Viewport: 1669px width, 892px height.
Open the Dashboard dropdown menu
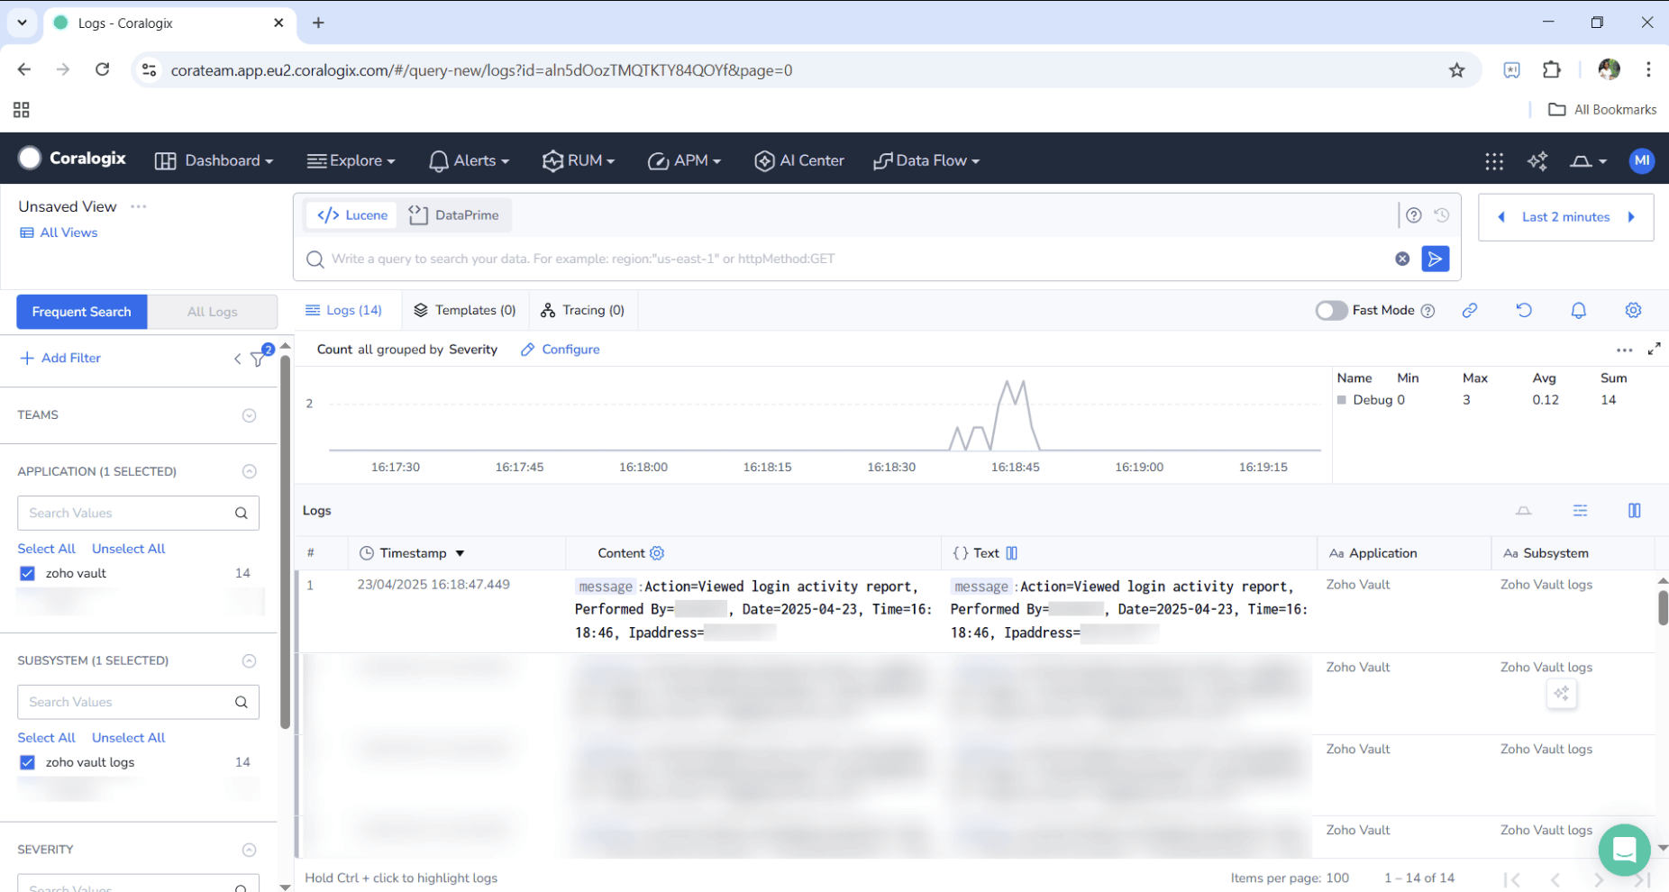tap(214, 160)
